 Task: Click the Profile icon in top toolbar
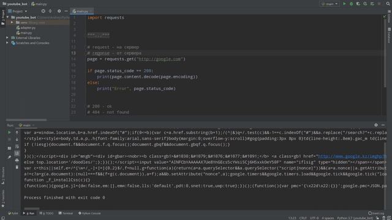point(365,4)
